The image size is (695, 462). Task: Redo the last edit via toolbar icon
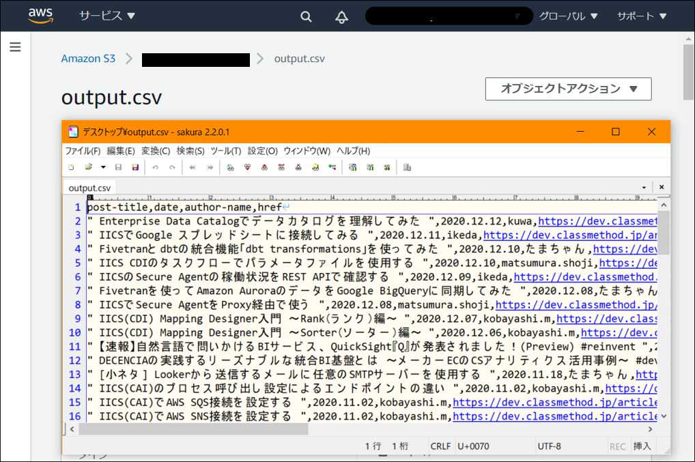coord(171,167)
